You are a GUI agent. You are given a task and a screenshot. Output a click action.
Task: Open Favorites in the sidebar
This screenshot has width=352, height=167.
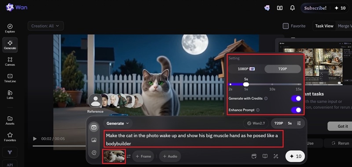[x=10, y=137]
